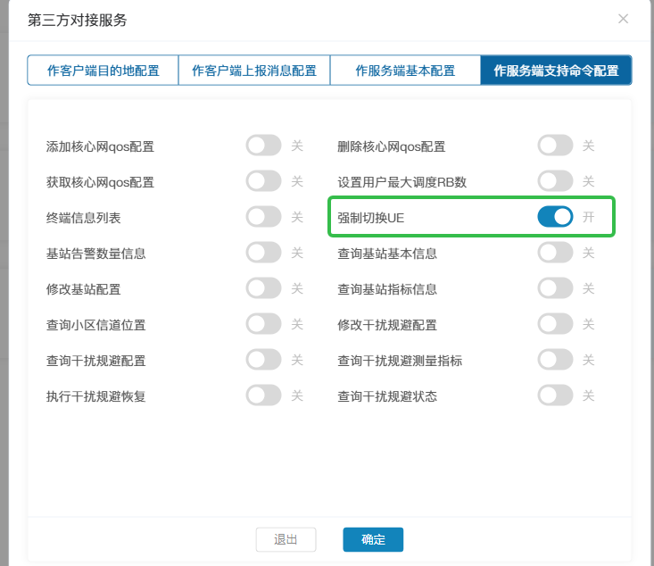Turn on 设置用户最大调度RB数 switch

(555, 181)
